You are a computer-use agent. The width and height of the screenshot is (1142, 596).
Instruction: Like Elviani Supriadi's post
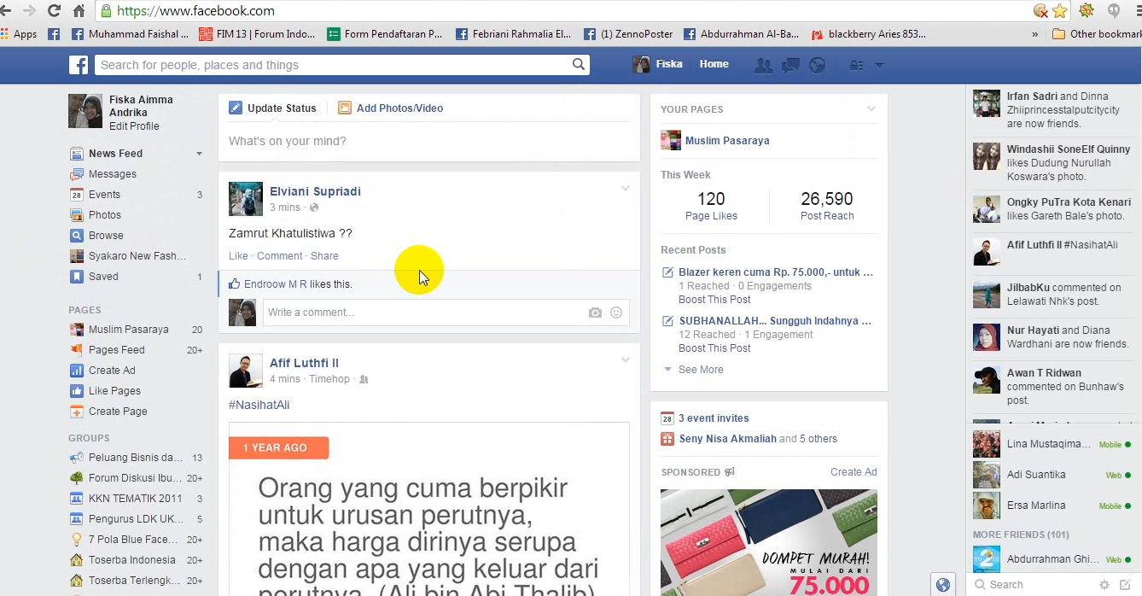pyautogui.click(x=238, y=256)
